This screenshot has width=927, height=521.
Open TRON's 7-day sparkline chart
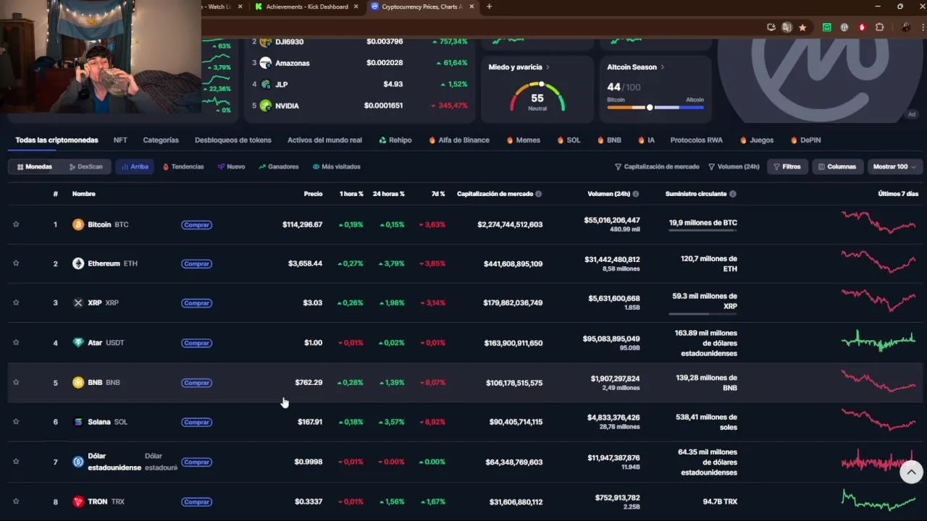click(x=878, y=500)
